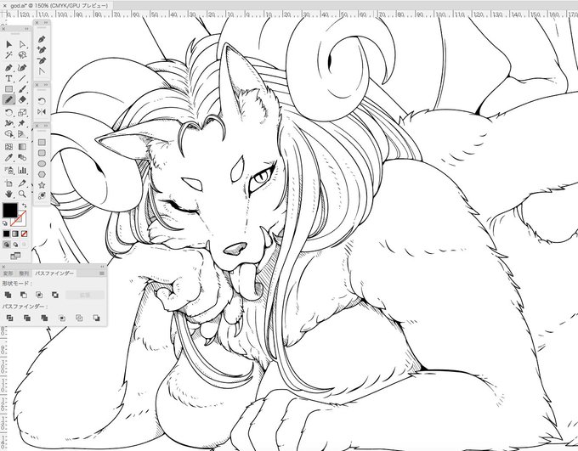
Task: Select the Lasso tool
Action: [22, 55]
